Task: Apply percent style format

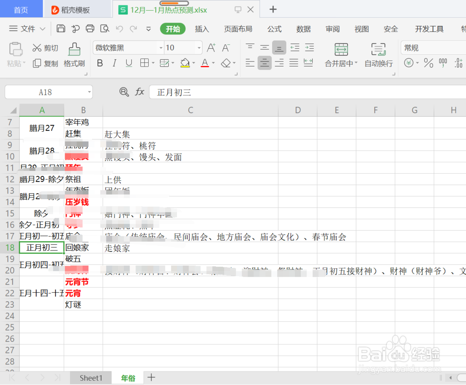Action: click(429, 63)
